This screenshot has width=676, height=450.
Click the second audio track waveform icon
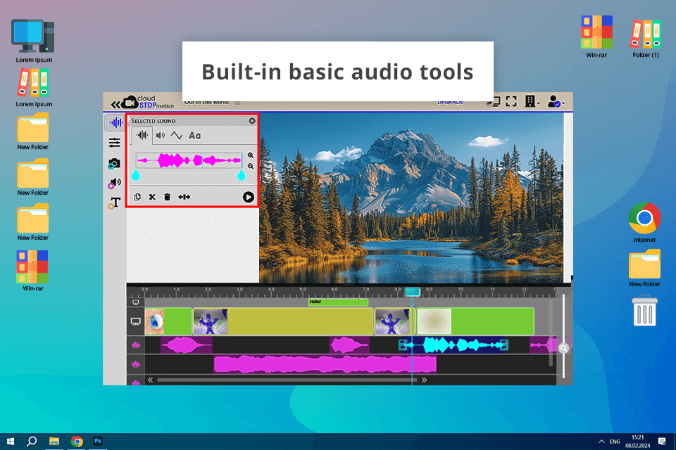[136, 364]
